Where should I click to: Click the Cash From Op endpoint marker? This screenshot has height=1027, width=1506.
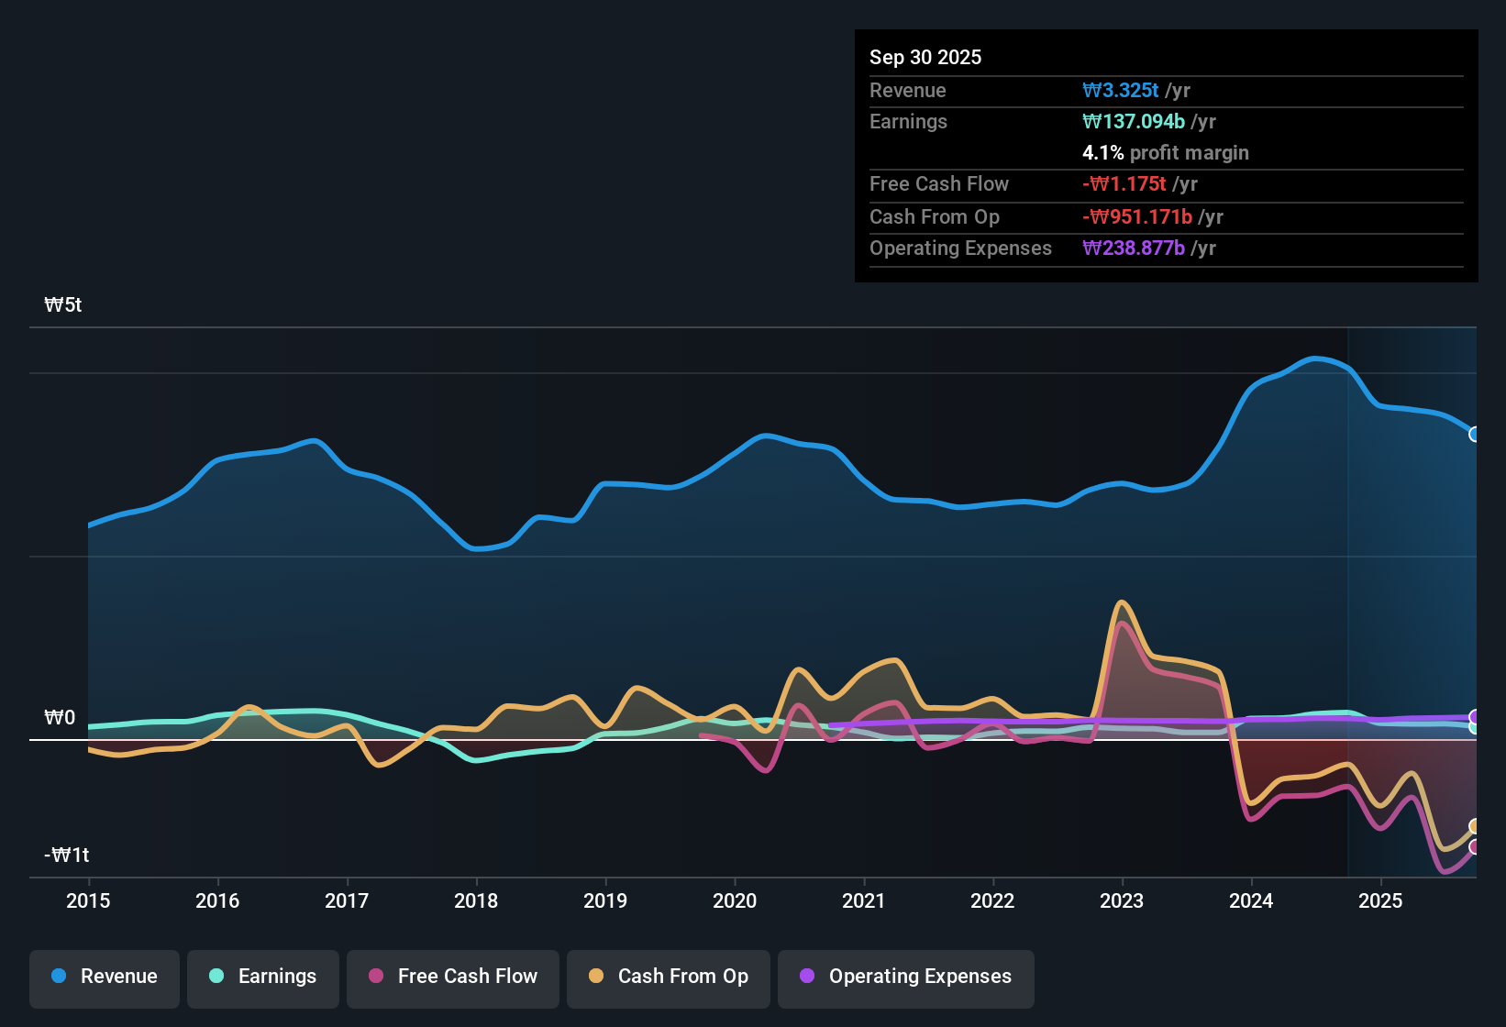point(1475,825)
